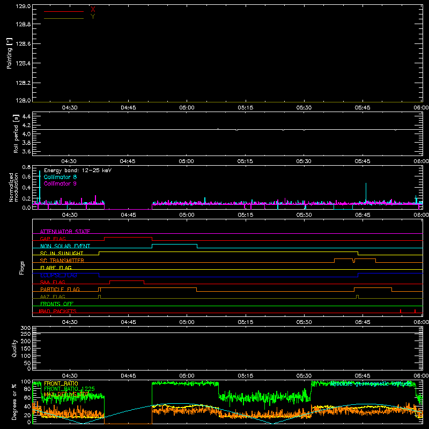
Task: Click the 40 tick on Degrees axis
Action: pyautogui.click(x=27, y=406)
